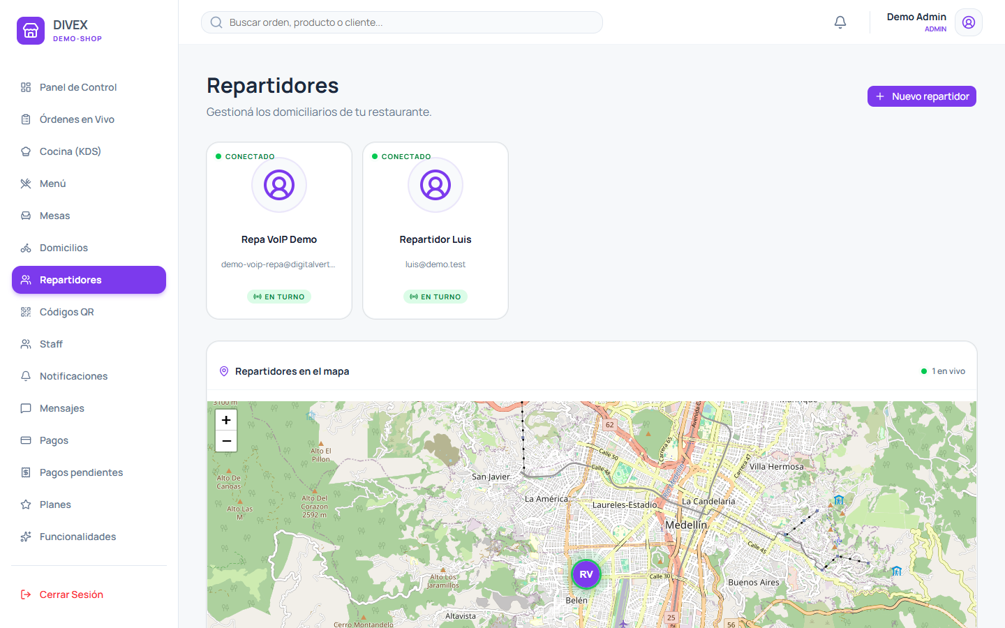Click the demo-voip-repa email address

point(278,264)
